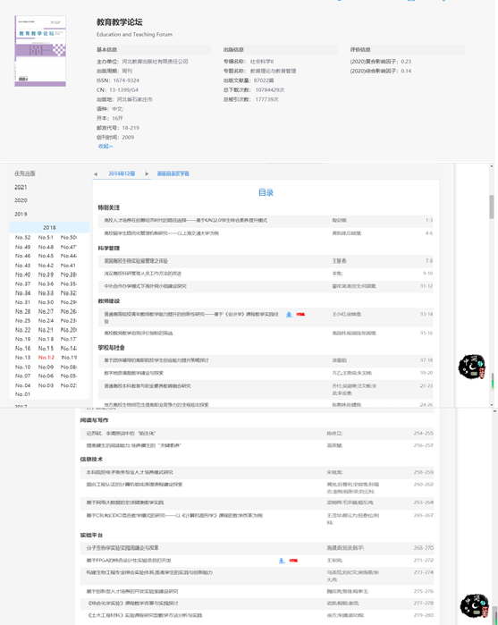The height and width of the screenshot is (625, 498).
Task: Collapse the highlighted 2018 year entry
Action: [49, 227]
